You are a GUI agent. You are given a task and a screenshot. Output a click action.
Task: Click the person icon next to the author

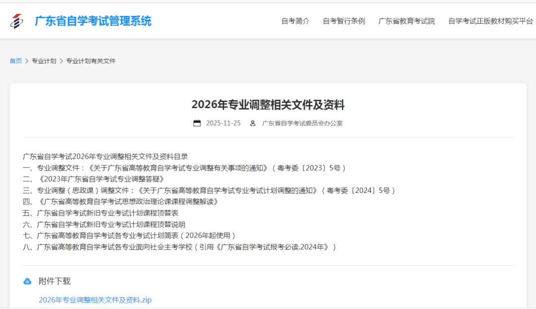253,123
